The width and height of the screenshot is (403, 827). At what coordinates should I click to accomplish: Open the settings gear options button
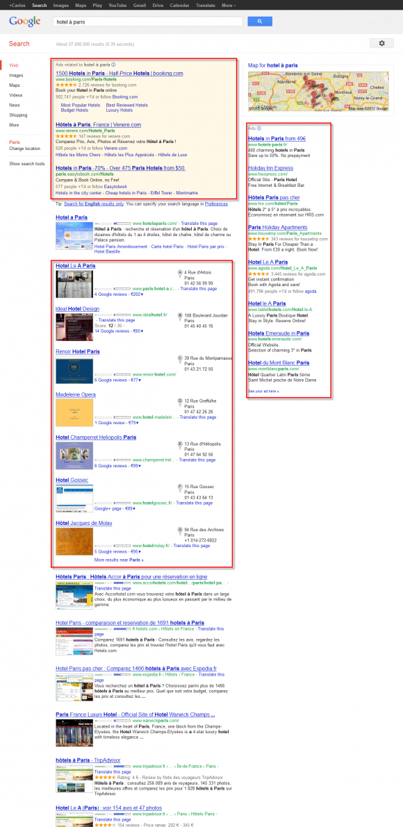pos(381,43)
